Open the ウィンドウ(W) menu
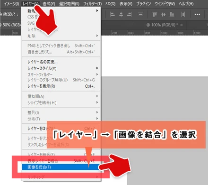The width and height of the screenshot is (208, 185). click(165, 4)
